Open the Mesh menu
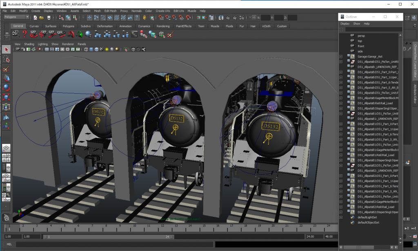The height and width of the screenshot is (251, 418). click(x=97, y=11)
